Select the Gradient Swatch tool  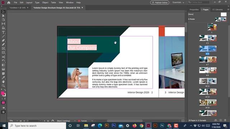pyautogui.click(x=3, y=65)
